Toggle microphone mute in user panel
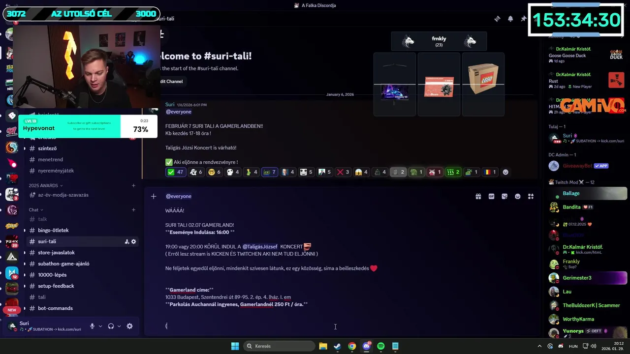The image size is (630, 354). click(x=92, y=326)
